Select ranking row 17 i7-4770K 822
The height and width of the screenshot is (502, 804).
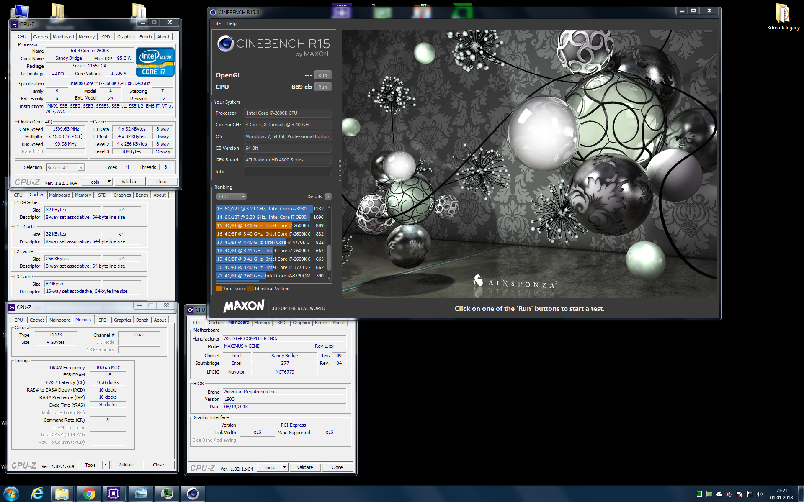(270, 242)
